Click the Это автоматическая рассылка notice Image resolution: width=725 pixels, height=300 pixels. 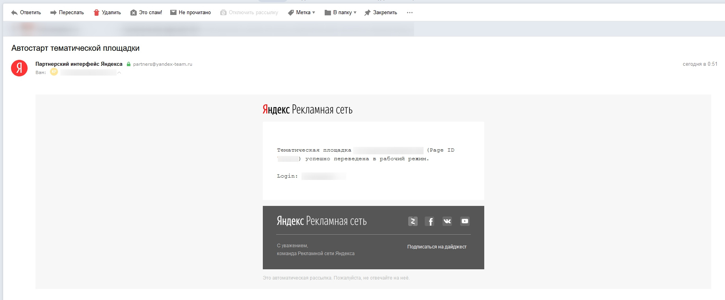tap(336, 278)
